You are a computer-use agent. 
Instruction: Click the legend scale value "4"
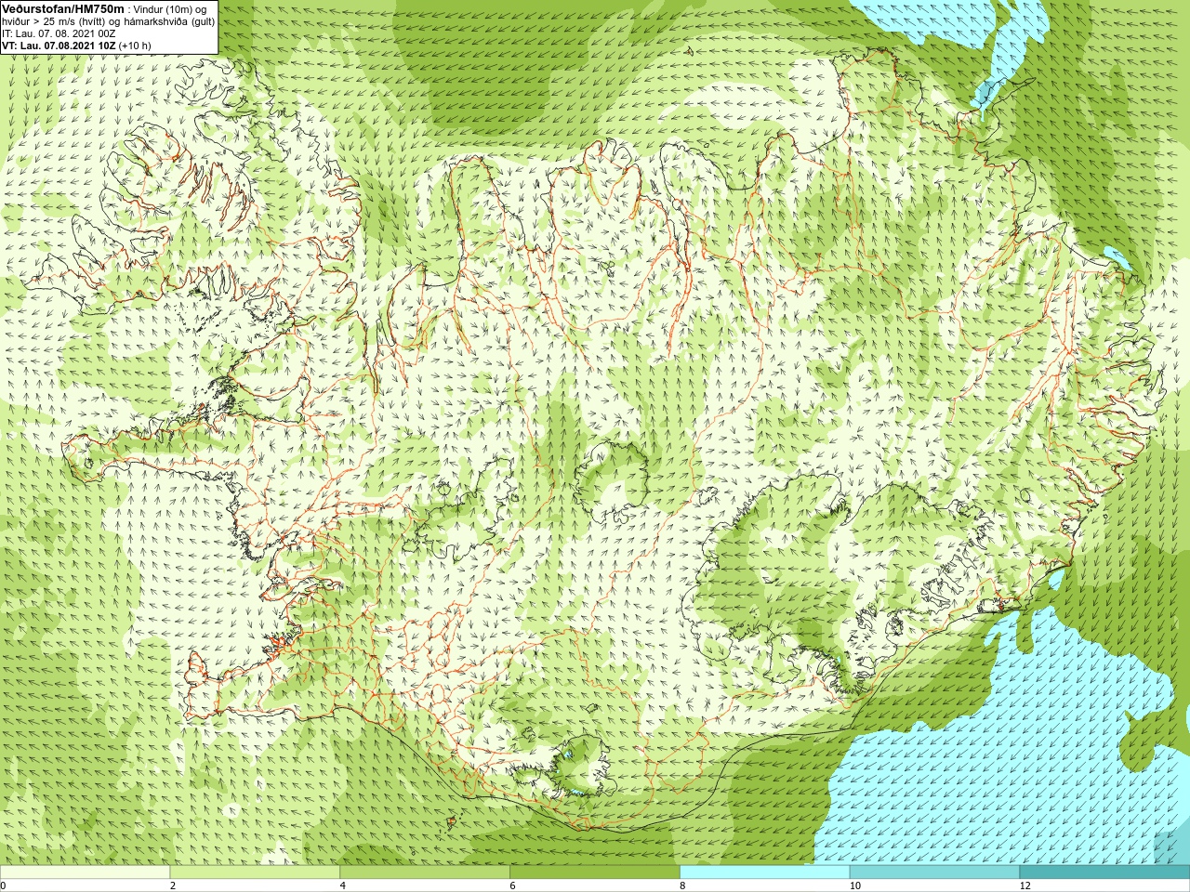point(343,885)
